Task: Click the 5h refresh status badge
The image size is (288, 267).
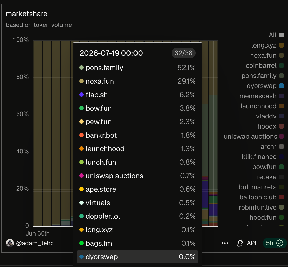Action: 275,243
